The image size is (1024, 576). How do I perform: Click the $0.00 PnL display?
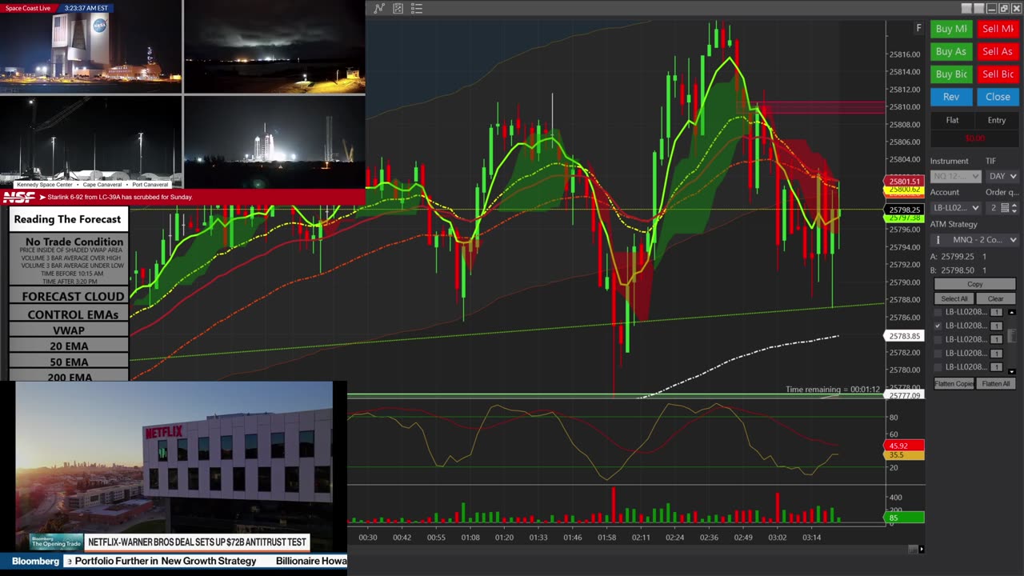point(974,138)
